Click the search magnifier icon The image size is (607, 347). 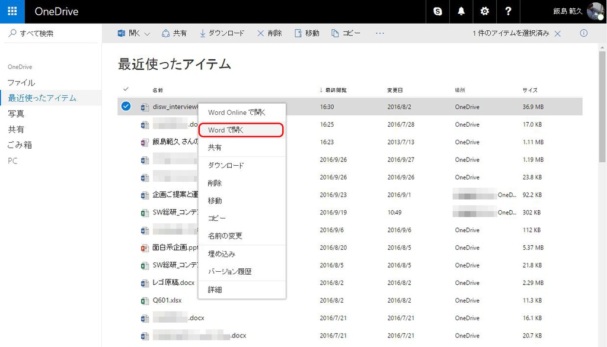tap(12, 33)
